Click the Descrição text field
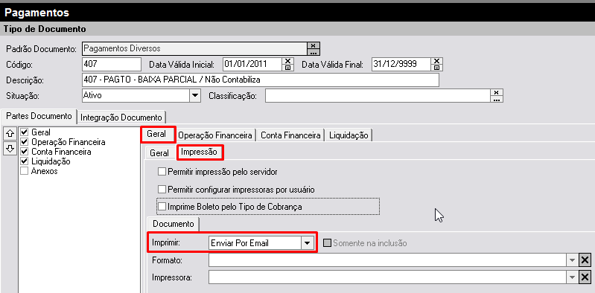This screenshot has height=293, width=595. point(261,80)
